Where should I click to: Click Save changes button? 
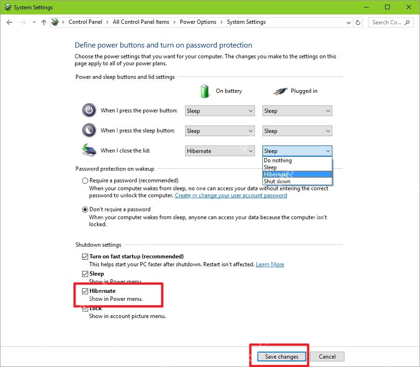pos(282,357)
